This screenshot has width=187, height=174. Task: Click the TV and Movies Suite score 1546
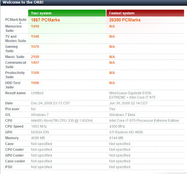pos(35,36)
